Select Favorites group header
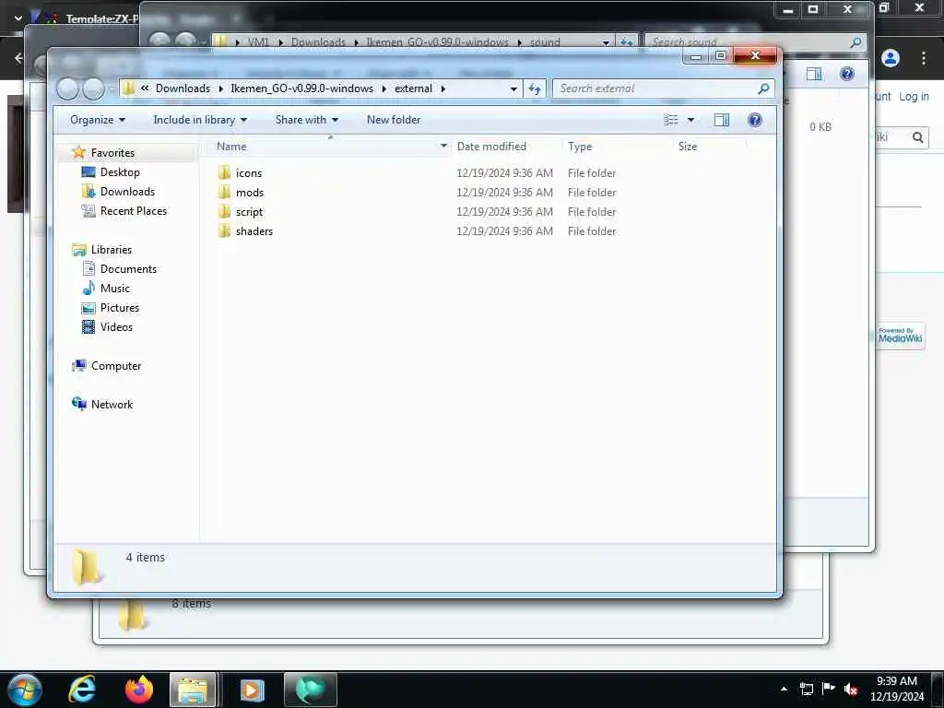 pos(112,153)
